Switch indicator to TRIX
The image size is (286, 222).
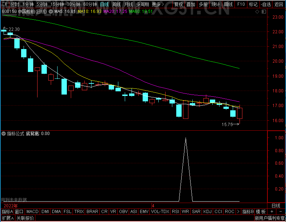click(79, 212)
